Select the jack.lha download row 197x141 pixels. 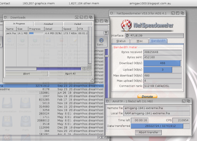tap(46, 33)
